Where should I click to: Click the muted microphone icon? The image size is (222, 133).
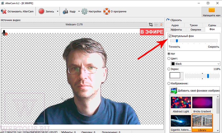(5, 33)
